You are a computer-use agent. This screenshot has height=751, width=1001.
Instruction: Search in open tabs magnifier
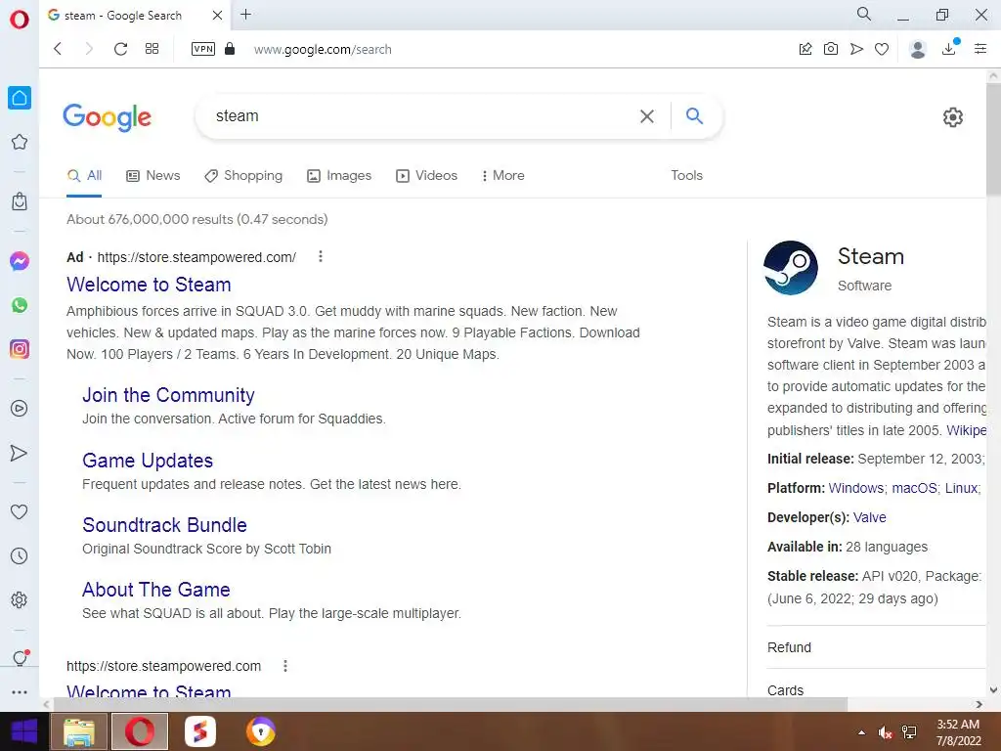click(x=864, y=14)
